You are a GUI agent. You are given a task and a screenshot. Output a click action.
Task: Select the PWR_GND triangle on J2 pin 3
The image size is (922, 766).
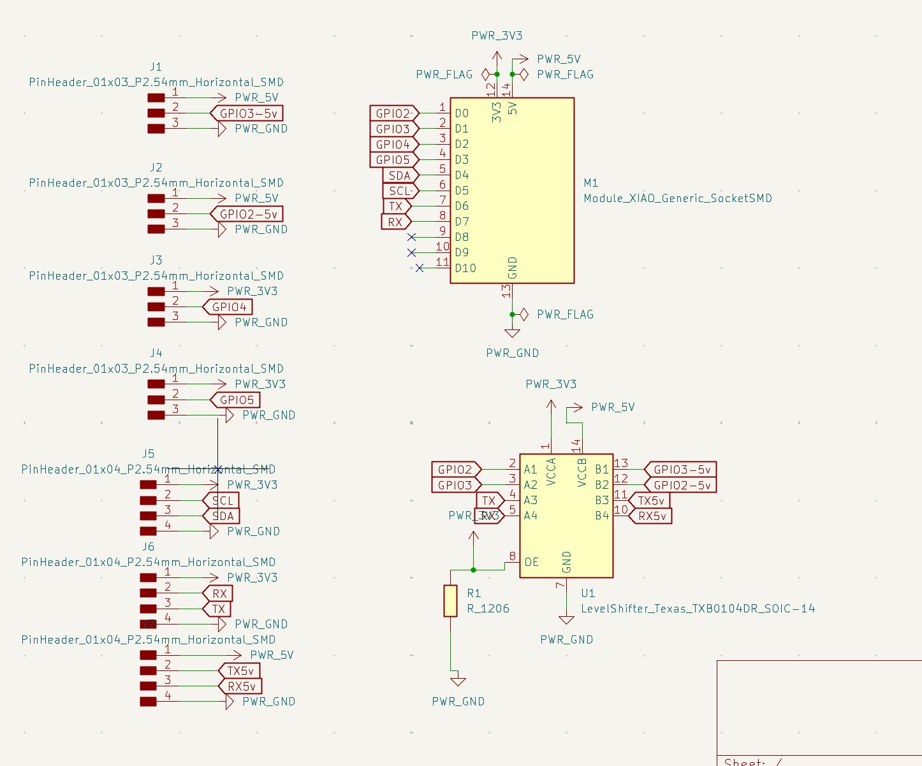pyautogui.click(x=222, y=229)
